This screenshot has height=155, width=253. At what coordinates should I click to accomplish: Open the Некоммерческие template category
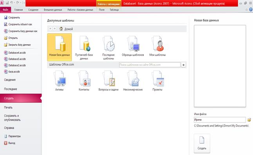tap(133, 81)
